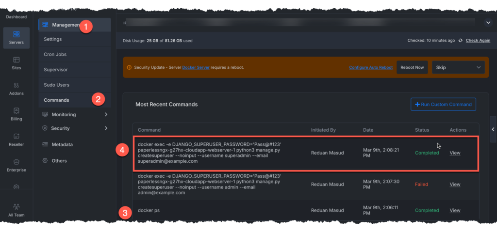This screenshot has width=497, height=232.
Task: Click the Mar 9th, 2:06:11 PM date
Action: 381,210
